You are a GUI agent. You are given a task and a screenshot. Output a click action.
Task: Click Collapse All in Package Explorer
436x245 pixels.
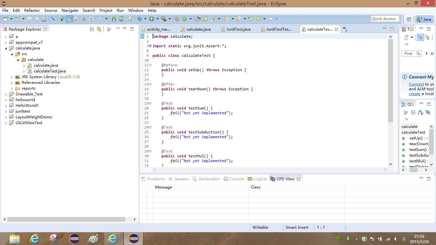coord(92,29)
